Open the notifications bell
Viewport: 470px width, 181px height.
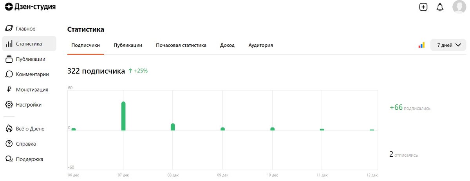pos(440,7)
